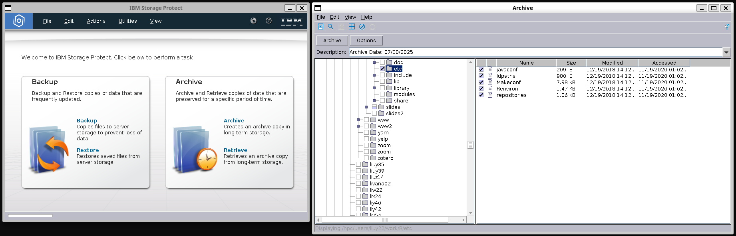Expand the slides folder tree node
The height and width of the screenshot is (236, 736).
coord(366,107)
